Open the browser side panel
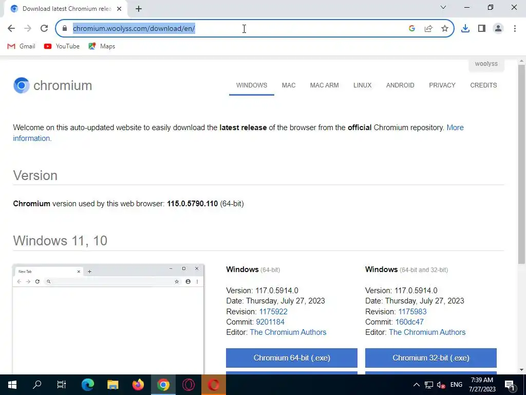526x395 pixels. click(482, 28)
